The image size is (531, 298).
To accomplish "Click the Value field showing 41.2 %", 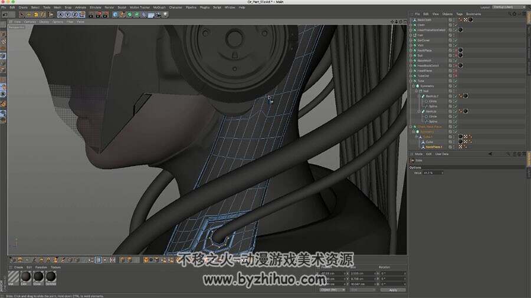I will 432,173.
